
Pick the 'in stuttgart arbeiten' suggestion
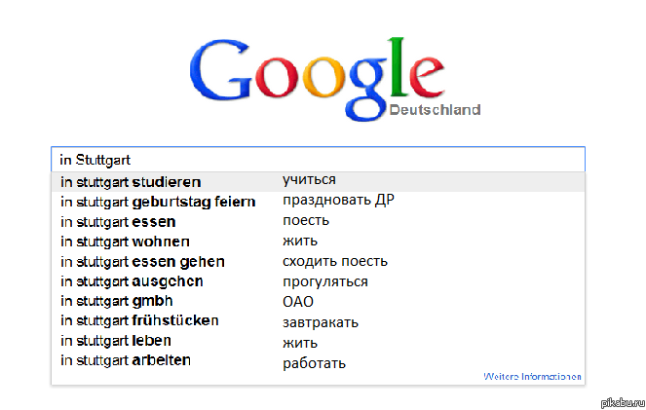126,360
